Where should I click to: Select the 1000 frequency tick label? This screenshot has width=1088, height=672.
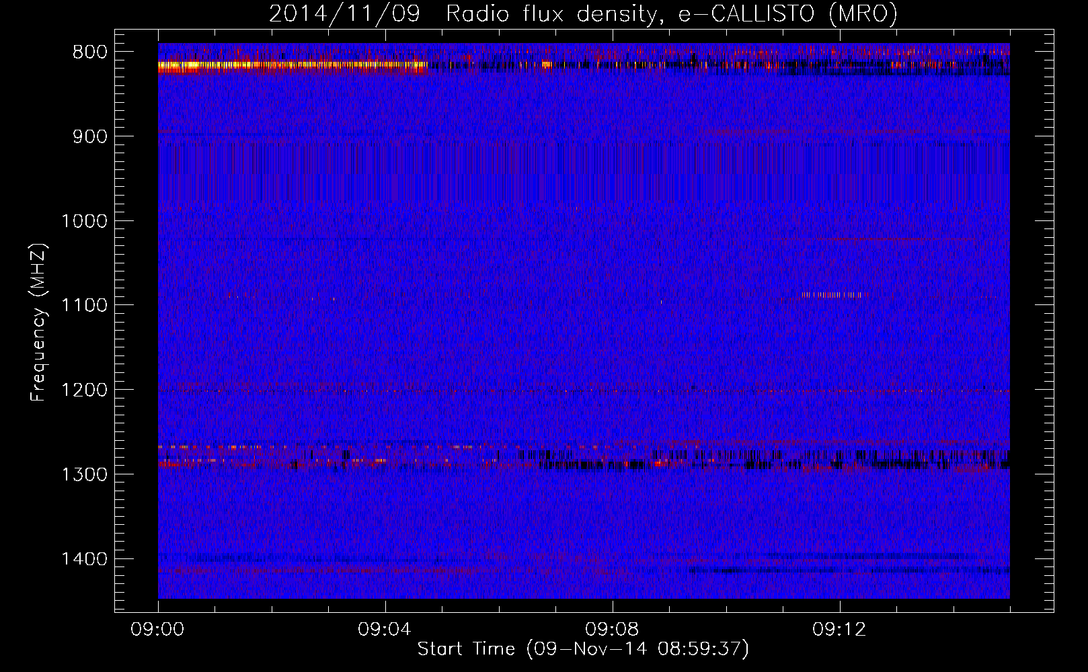click(84, 221)
